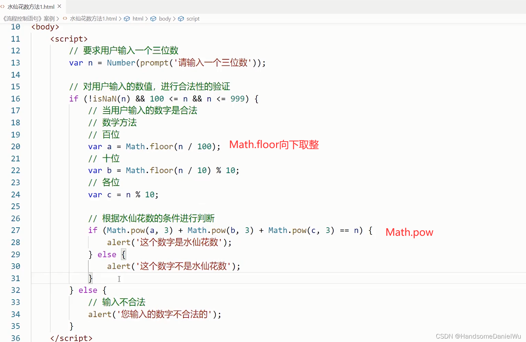Click the comment 当用户输入的数字是合法
Screen dimensions: 526x342
tap(143, 111)
